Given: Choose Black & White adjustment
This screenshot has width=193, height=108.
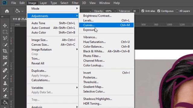Looking at the screenshot, I should pyautogui.click(x=106, y=51).
